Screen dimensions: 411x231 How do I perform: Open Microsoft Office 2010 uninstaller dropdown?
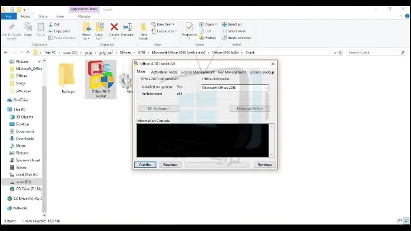(234, 88)
